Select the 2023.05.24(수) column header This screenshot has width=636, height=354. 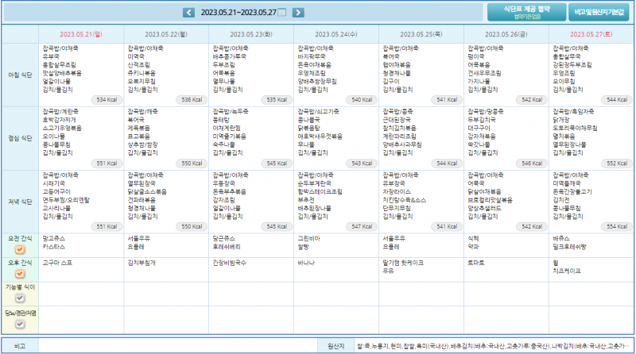(336, 34)
